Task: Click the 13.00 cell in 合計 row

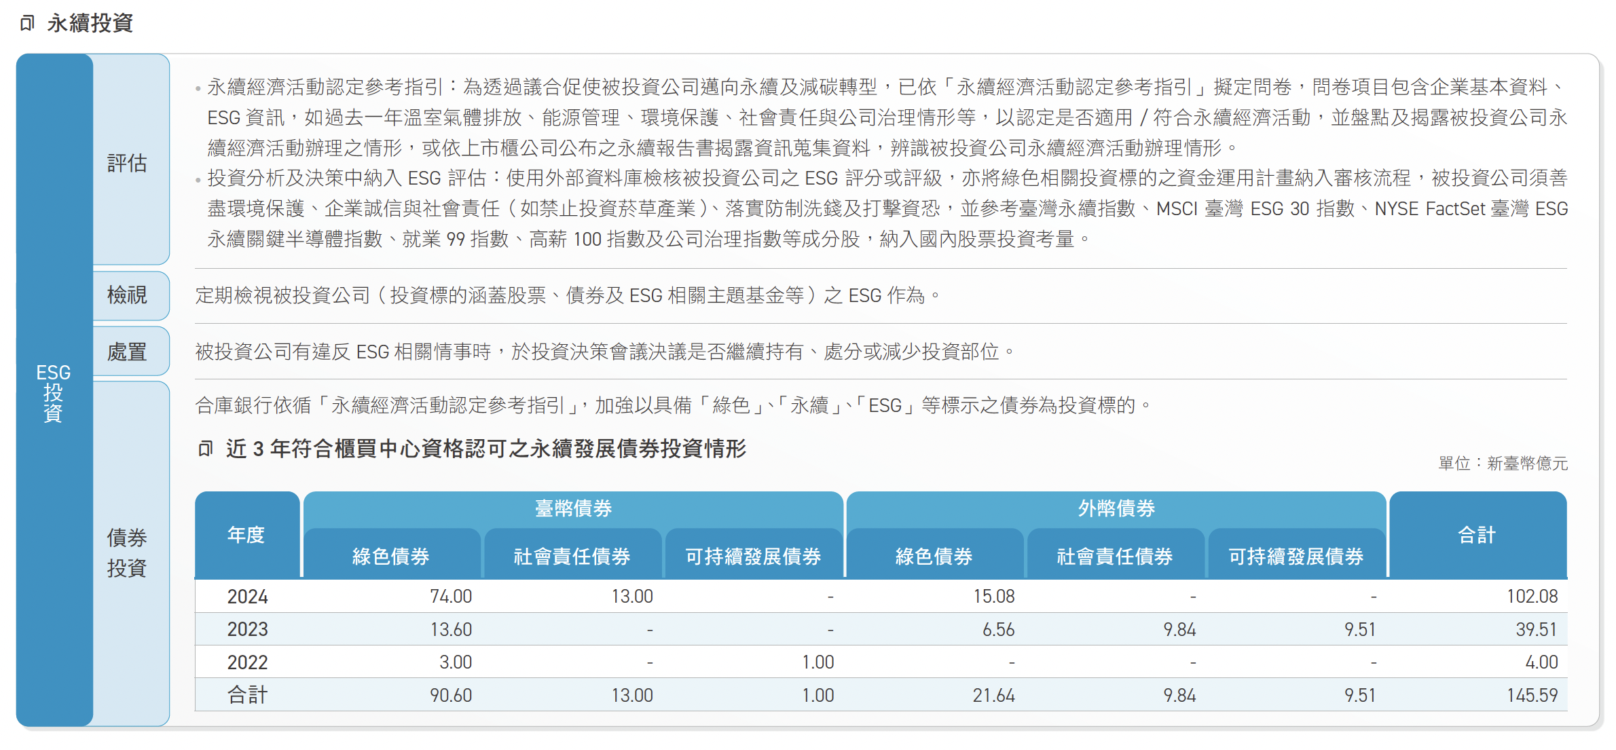Action: coord(632,695)
